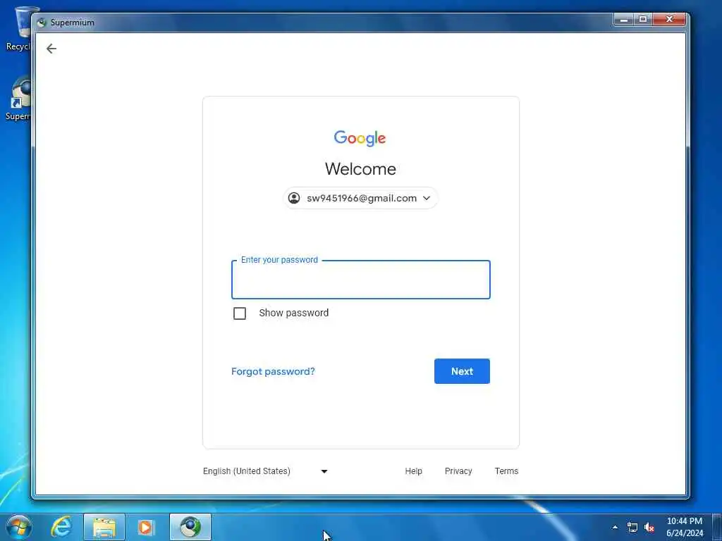This screenshot has width=722, height=541.
Task: Click the account avatar icon beside the email
Action: 294,198
